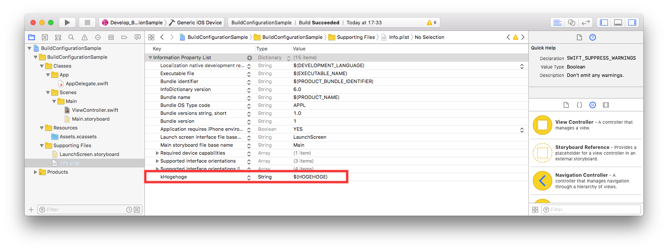Add item to Information Property List
Viewport: 668px width, 251px height.
tap(250, 58)
